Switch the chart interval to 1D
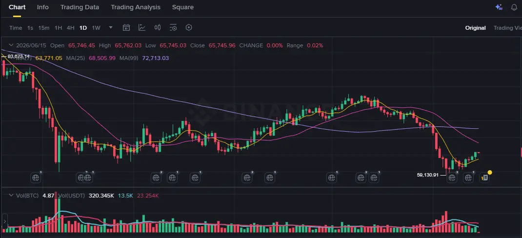The width and height of the screenshot is (522, 238). [x=83, y=28]
